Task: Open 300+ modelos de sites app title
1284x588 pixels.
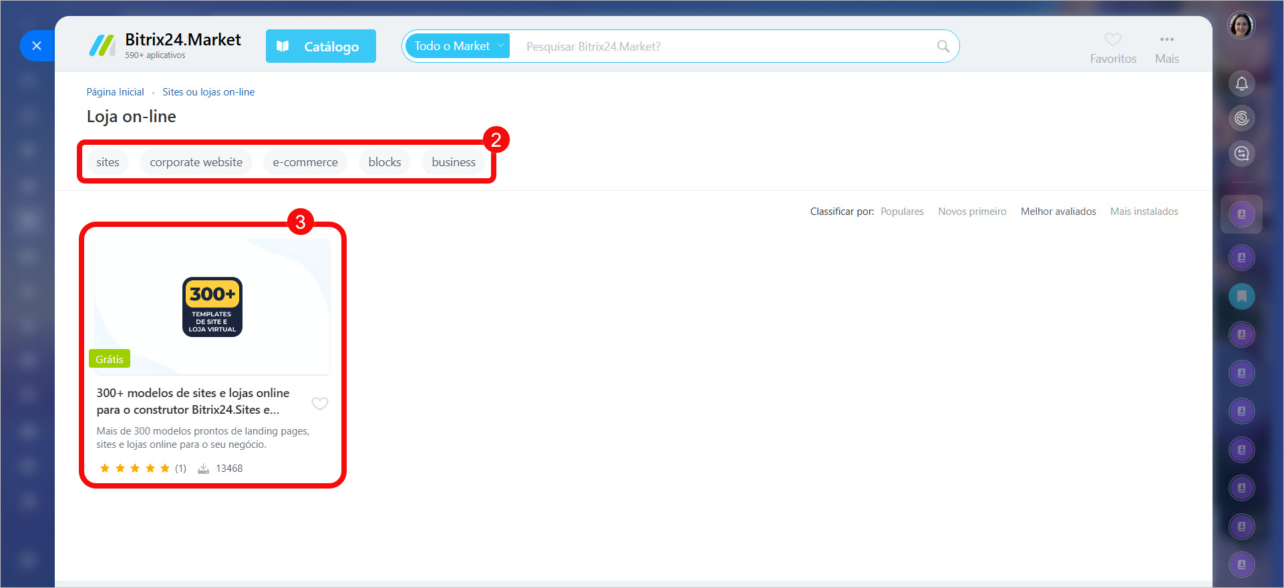Action: tap(193, 401)
